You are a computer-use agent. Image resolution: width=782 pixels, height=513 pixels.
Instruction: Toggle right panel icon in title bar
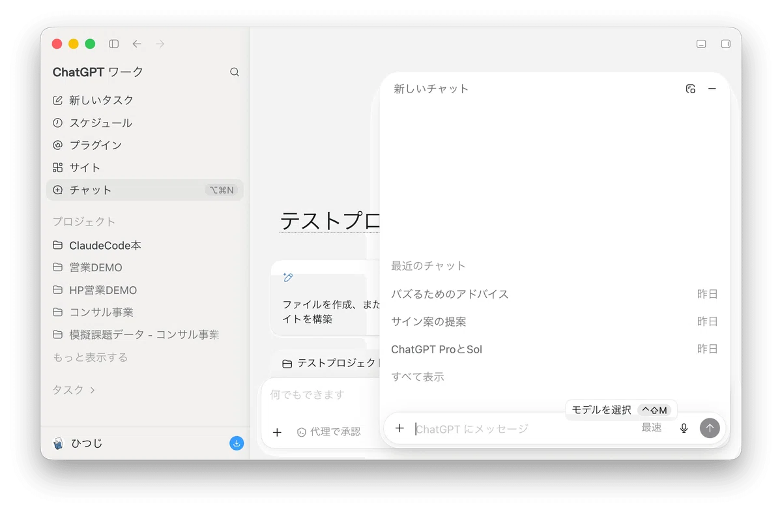(725, 44)
